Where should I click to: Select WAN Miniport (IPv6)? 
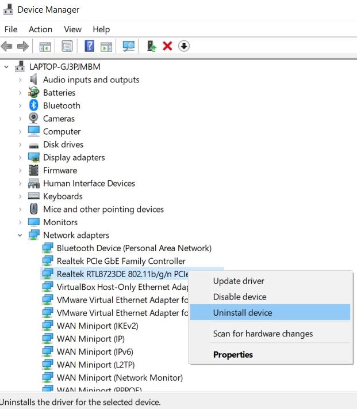[95, 352]
